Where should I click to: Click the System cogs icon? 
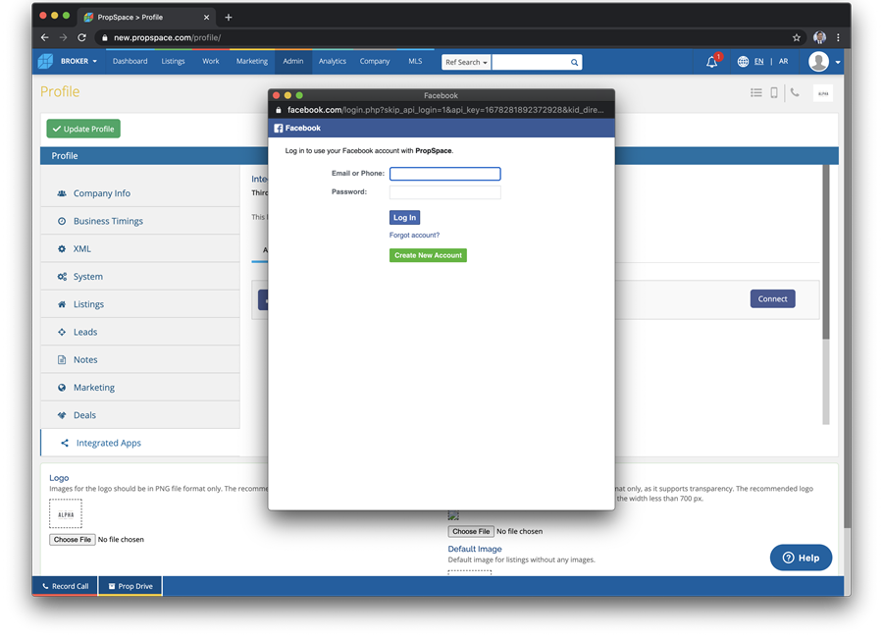pos(62,277)
